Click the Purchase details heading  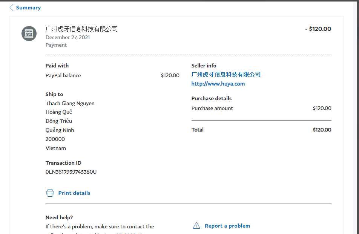pos(212,98)
